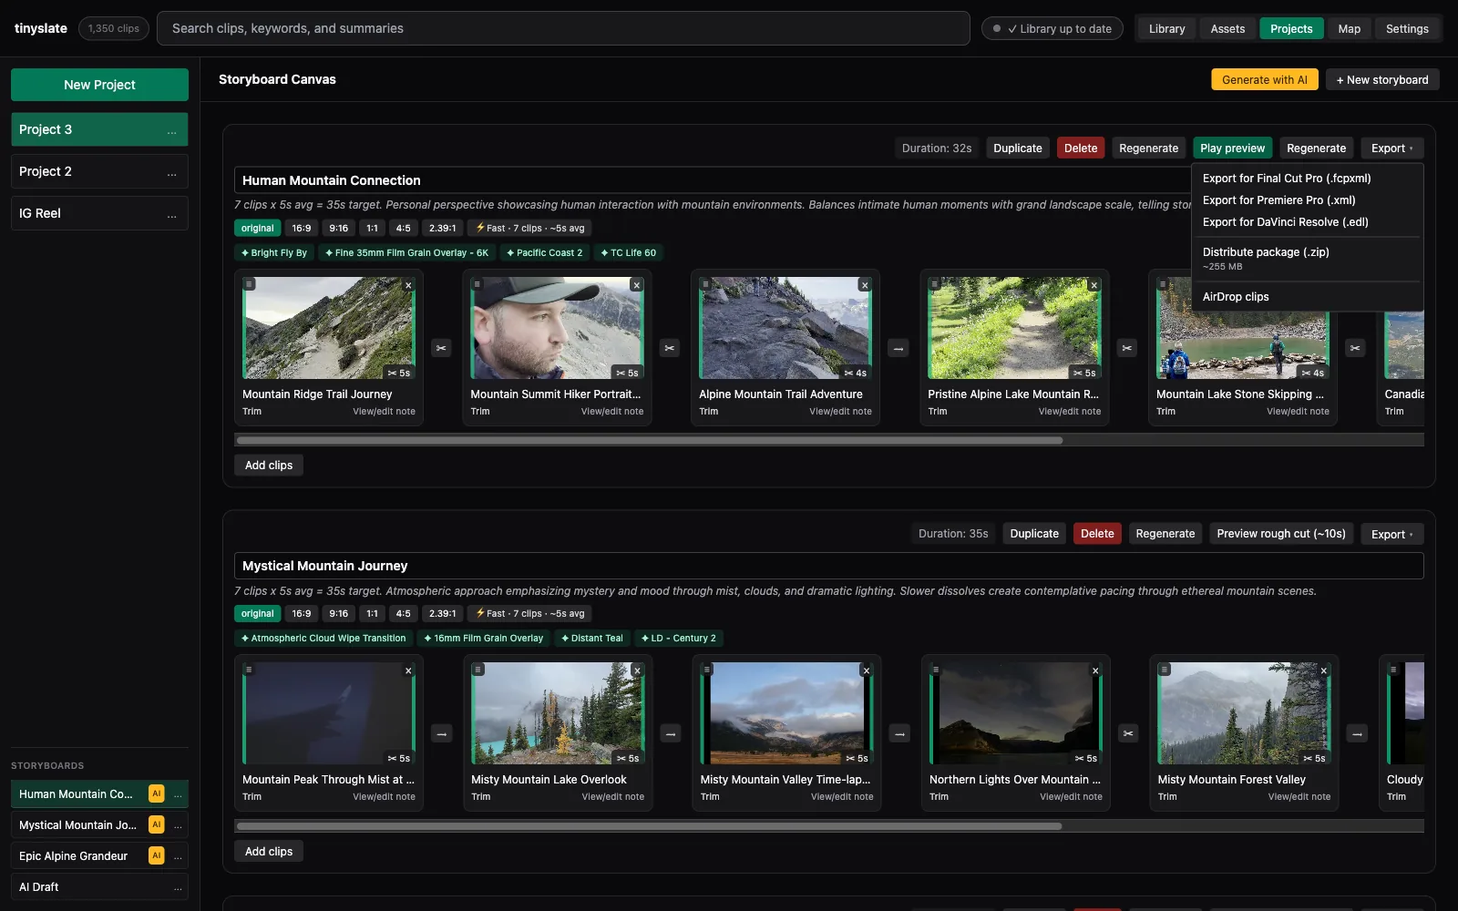The image size is (1458, 911).
Task: Click Play preview
Action: [1232, 148]
